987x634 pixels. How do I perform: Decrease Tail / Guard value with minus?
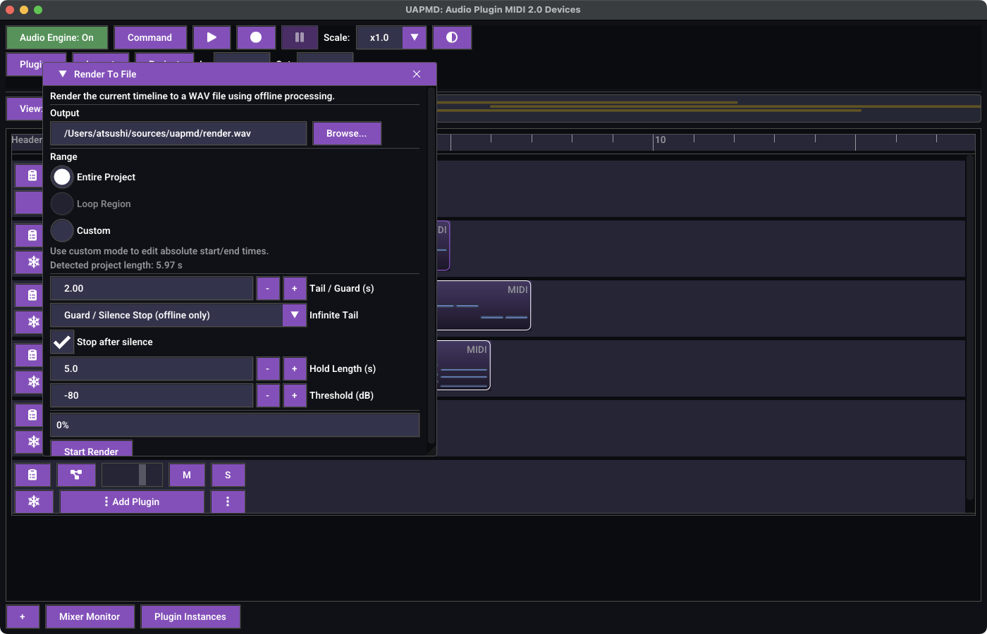[268, 288]
